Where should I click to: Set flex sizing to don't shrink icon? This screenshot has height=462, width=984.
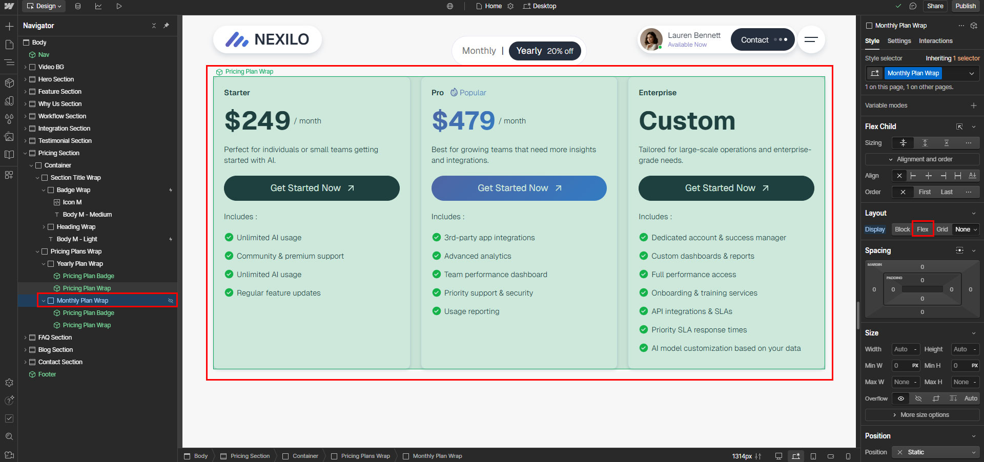(947, 143)
